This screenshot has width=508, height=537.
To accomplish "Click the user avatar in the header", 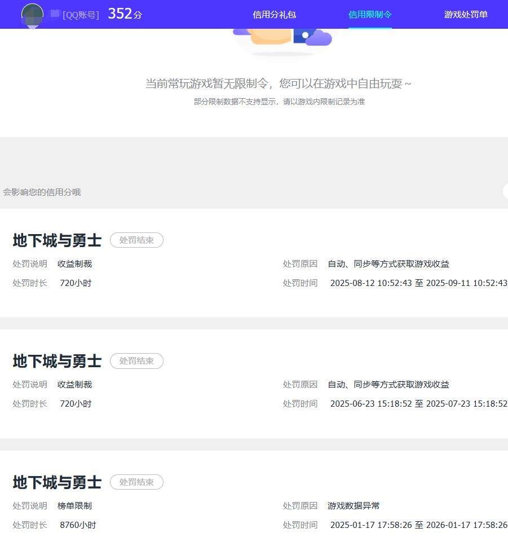I will [x=32, y=16].
